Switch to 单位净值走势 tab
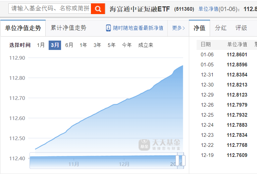 click(23, 28)
